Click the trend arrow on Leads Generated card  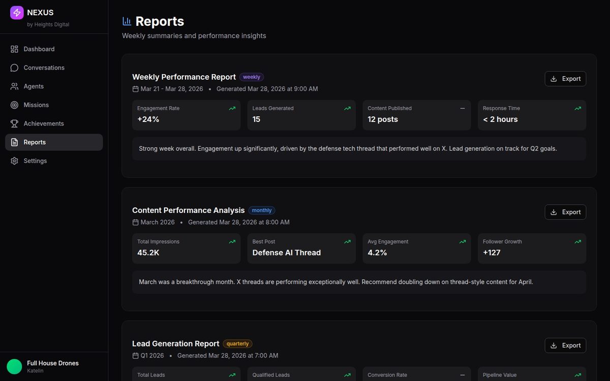[x=347, y=108]
